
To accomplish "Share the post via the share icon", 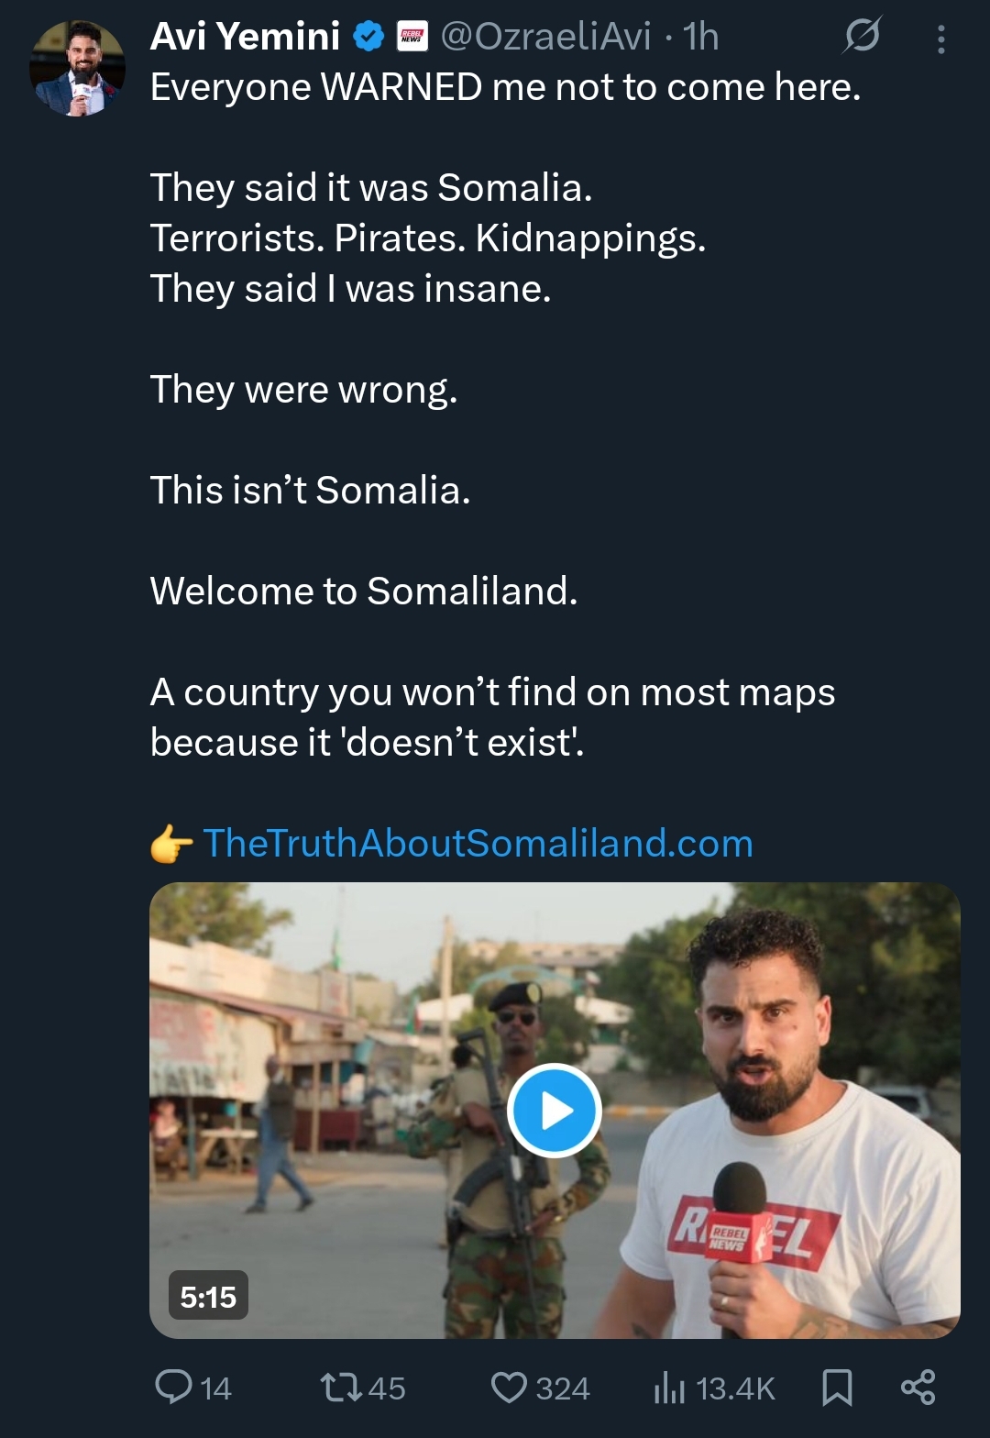I will tap(918, 1387).
